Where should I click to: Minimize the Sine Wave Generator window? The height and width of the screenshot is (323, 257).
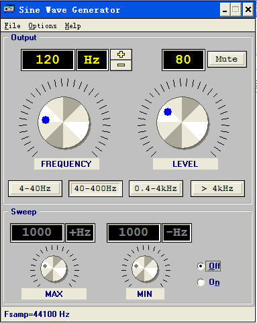pyautogui.click(x=225, y=9)
